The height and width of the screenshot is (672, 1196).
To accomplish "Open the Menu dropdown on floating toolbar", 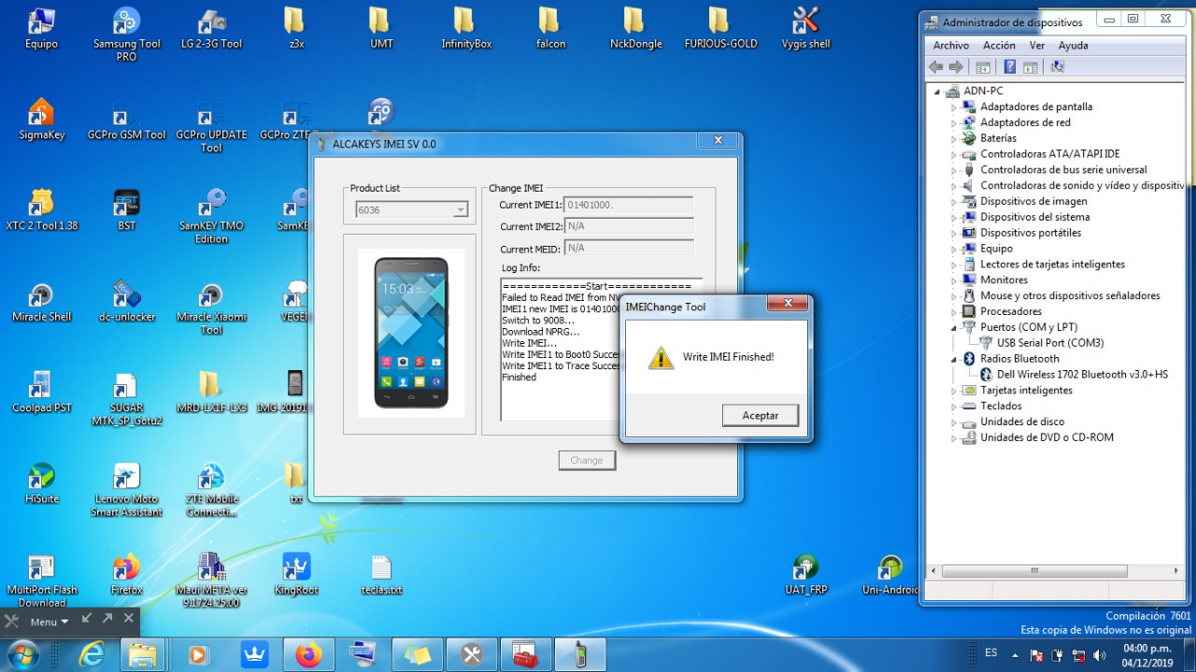I will (x=50, y=622).
